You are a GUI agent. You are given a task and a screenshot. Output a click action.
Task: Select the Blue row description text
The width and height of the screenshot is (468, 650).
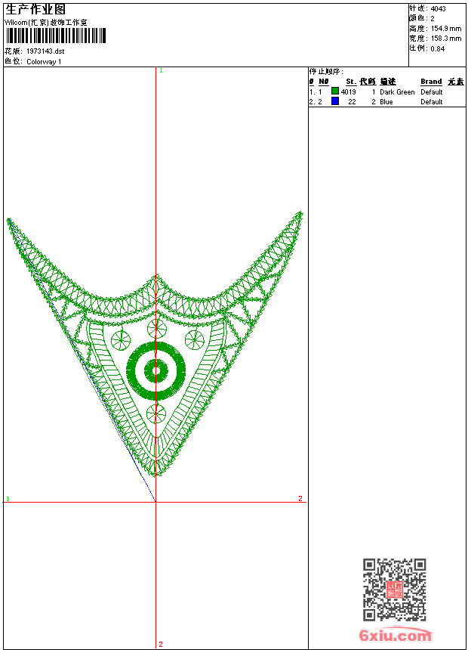(x=386, y=102)
